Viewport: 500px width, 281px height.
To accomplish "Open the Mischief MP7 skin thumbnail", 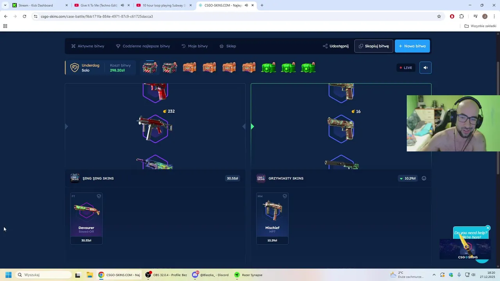I will click(x=272, y=211).
